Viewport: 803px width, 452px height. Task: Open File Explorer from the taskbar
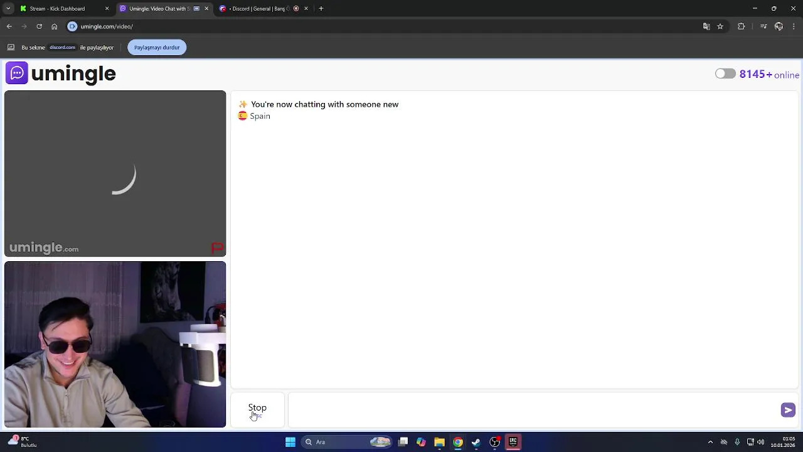[439, 442]
